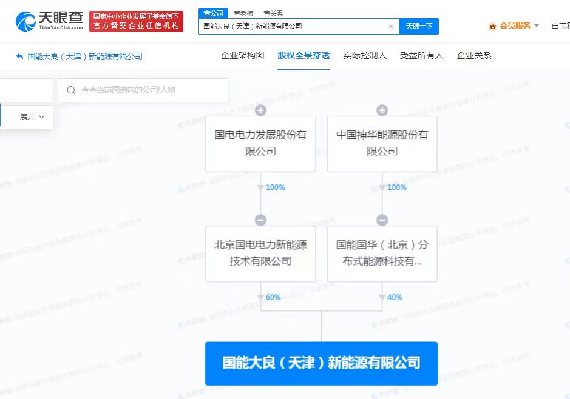
Task: Select the 查关系 search tab
Action: pyautogui.click(x=273, y=13)
